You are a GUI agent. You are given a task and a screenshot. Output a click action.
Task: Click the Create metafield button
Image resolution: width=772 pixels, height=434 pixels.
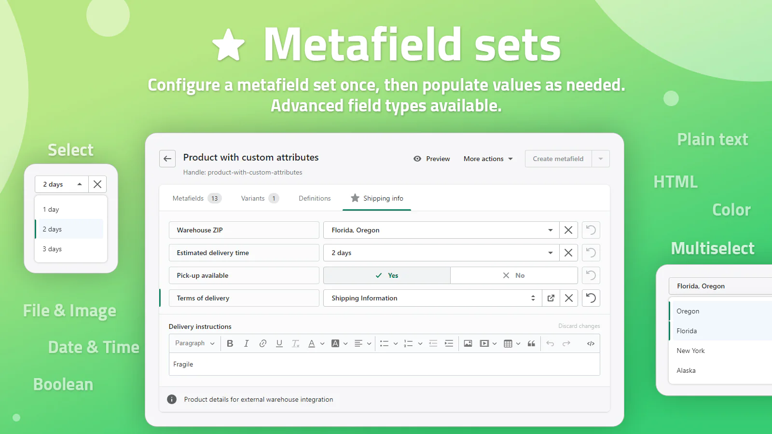pyautogui.click(x=558, y=159)
